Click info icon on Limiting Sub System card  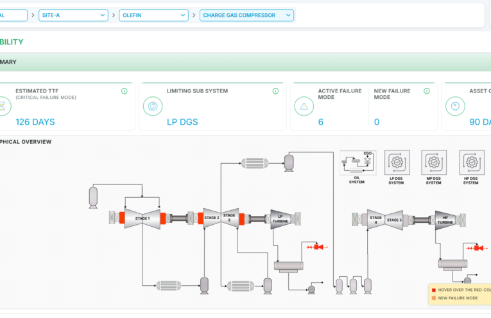(275, 91)
